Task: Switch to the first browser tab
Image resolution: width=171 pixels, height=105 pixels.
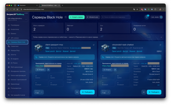Action: 27,5
